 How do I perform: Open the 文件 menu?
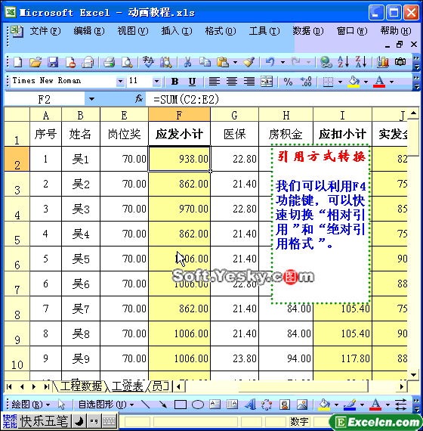(x=45, y=31)
